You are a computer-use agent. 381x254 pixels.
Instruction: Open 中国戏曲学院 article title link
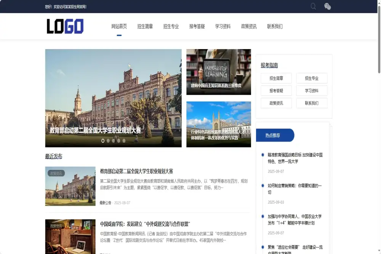pos(145,224)
